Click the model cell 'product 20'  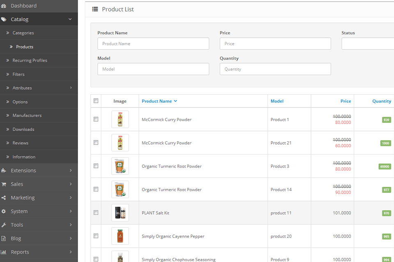click(281, 236)
